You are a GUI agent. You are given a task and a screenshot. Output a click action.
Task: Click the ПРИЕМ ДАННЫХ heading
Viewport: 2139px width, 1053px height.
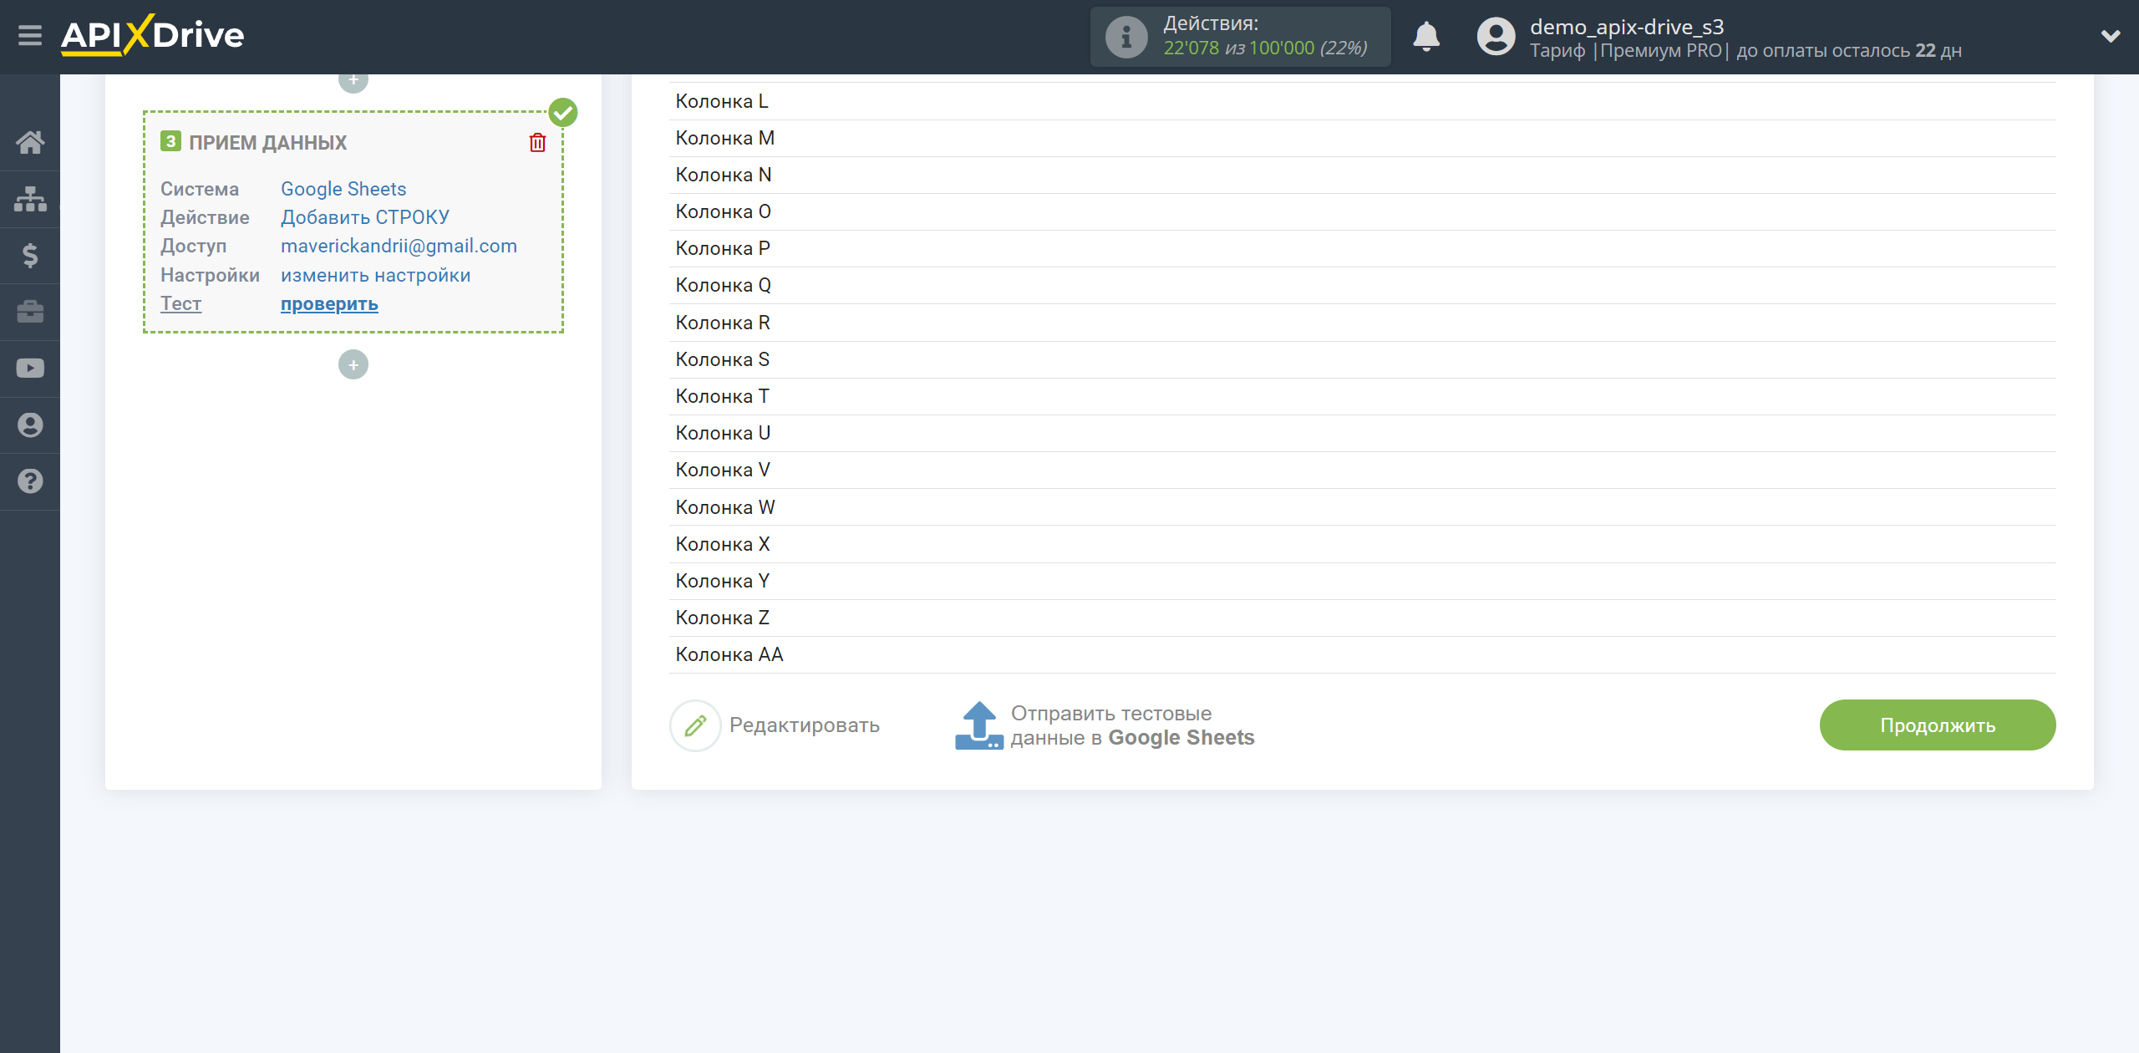[267, 143]
